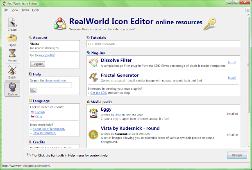Open About list of languages link
Image resolution: width=252 pixels, height=170 pixels.
point(49,129)
